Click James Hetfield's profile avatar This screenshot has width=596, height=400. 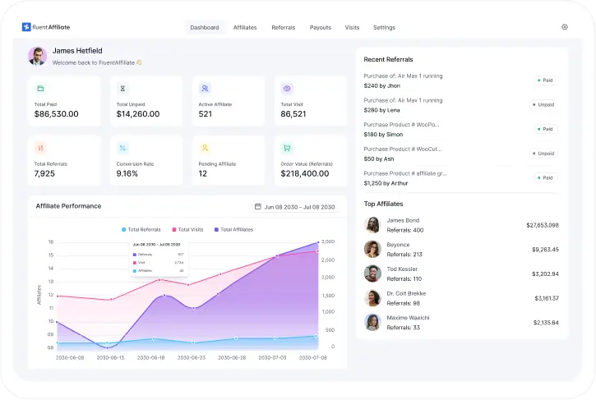click(x=37, y=56)
